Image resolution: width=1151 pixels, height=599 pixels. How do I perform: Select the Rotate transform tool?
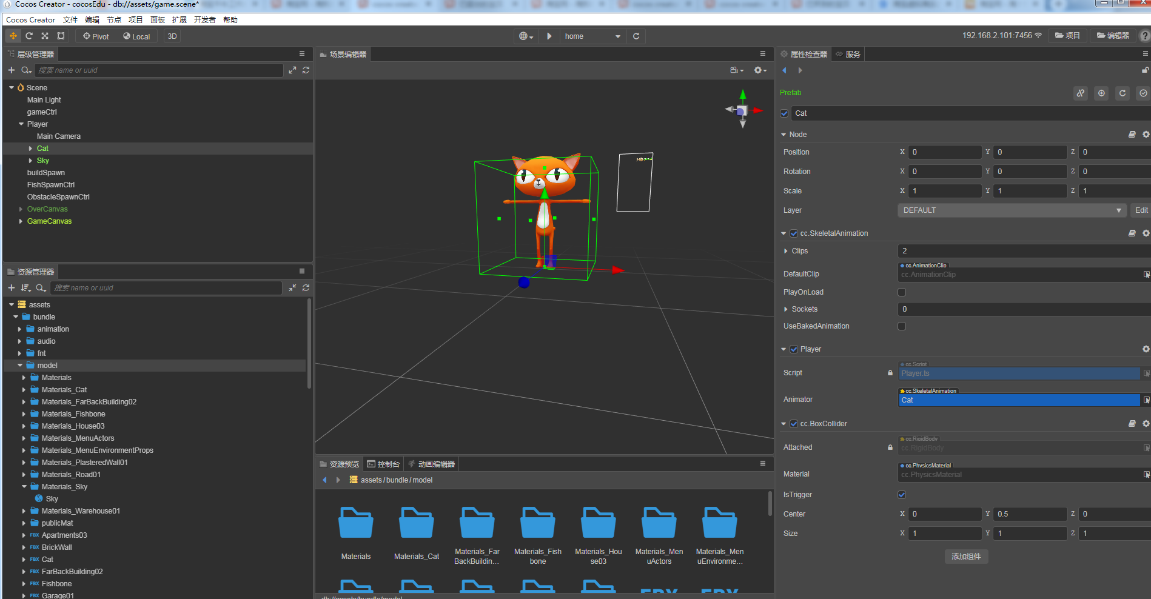tap(29, 36)
